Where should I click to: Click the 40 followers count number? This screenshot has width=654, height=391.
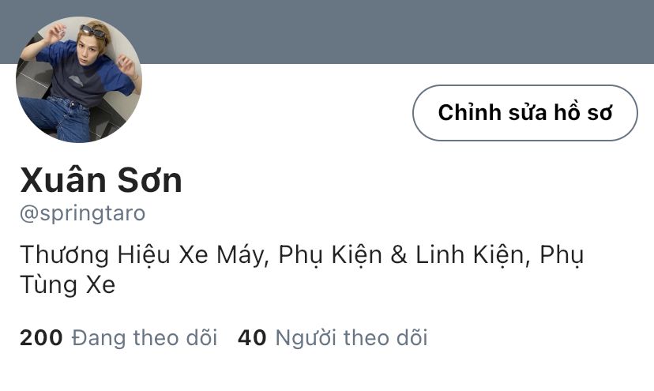252,338
